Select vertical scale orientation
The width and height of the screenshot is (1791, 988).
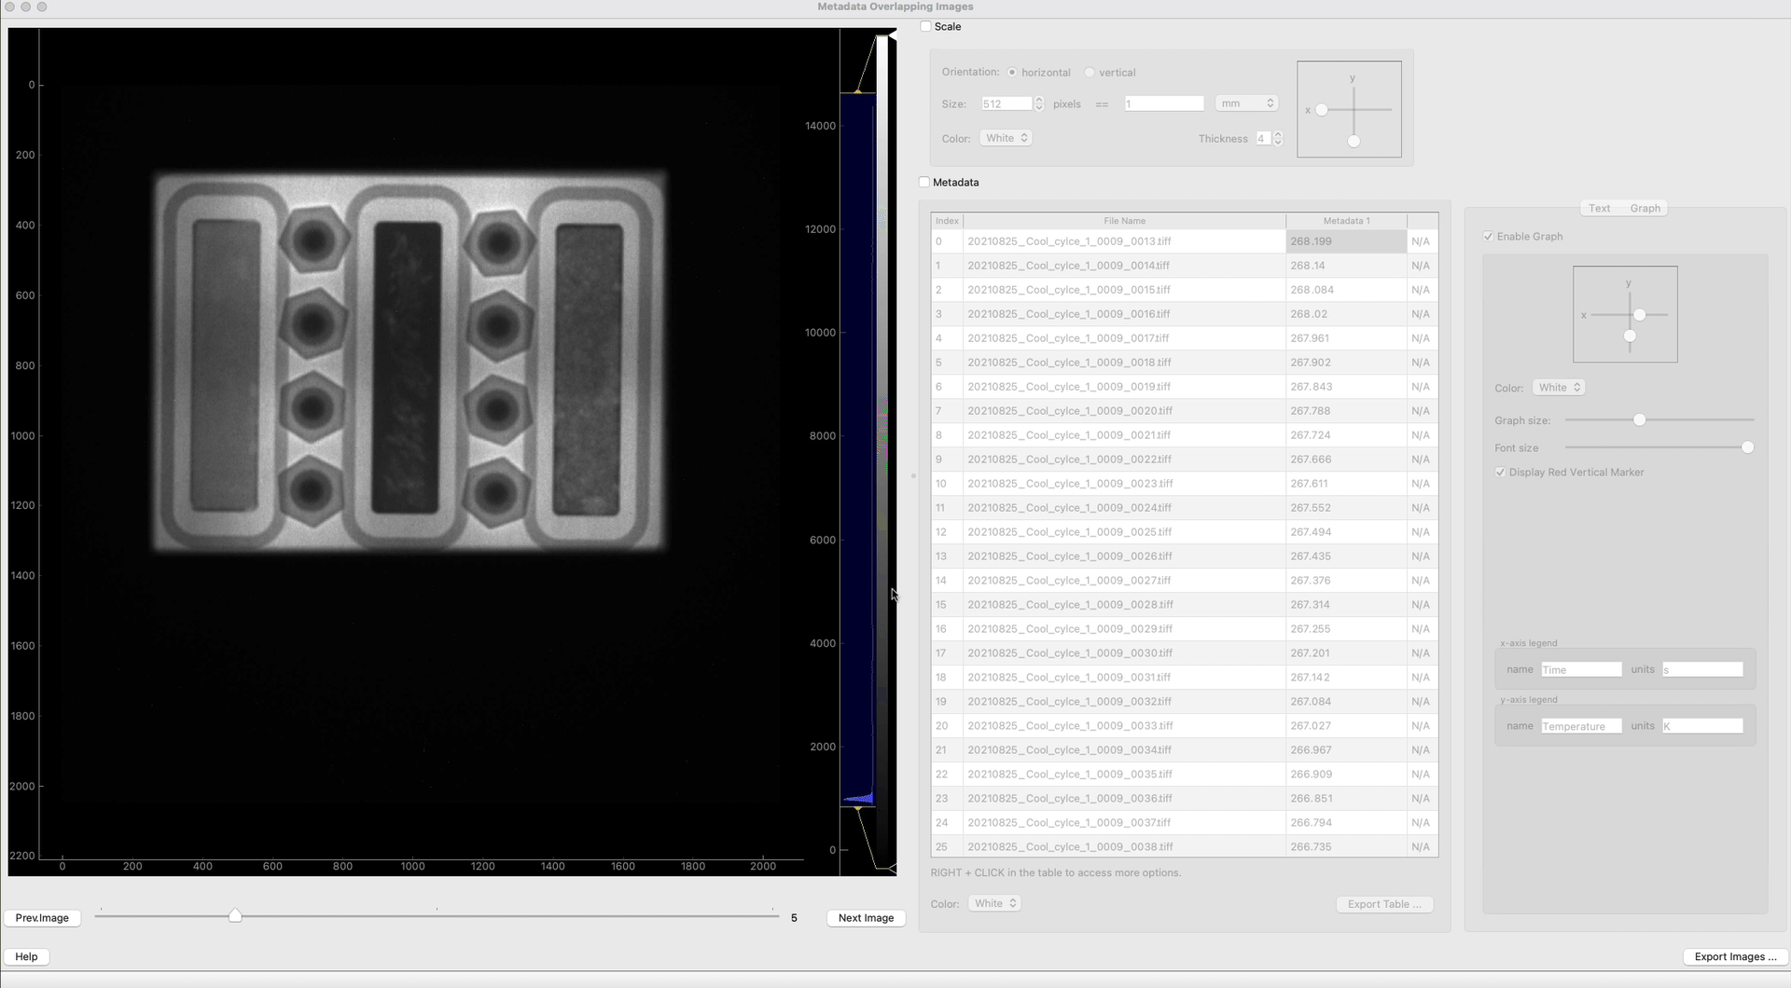coord(1089,73)
